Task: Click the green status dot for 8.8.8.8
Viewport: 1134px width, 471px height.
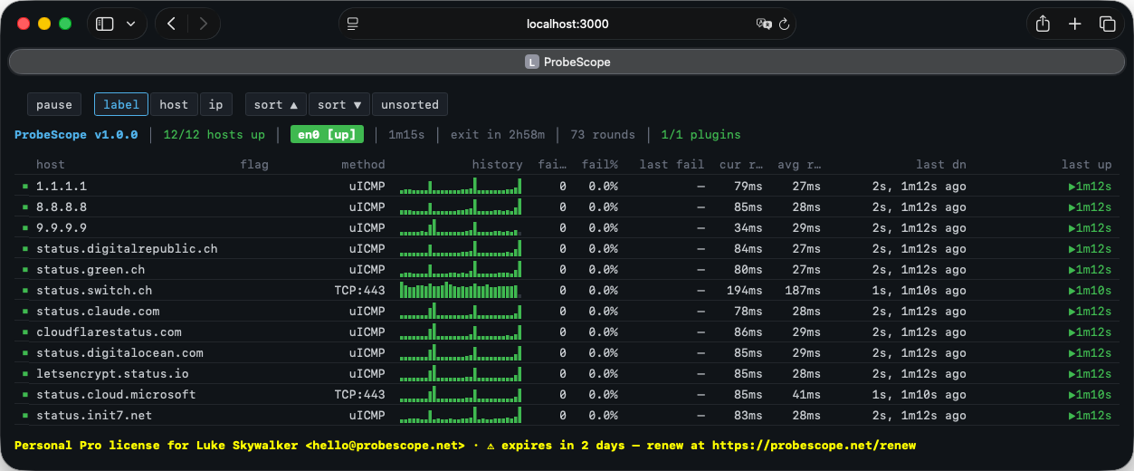Action: point(26,207)
